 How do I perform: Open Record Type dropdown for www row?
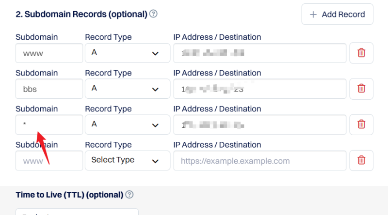tap(128, 53)
